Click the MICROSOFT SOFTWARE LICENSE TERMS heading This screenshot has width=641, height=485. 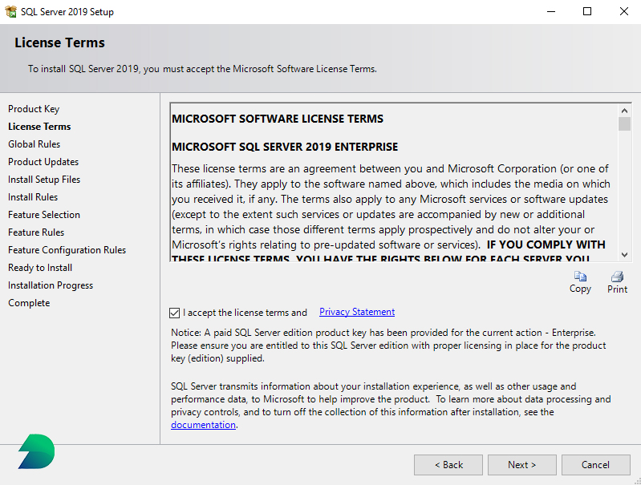(278, 119)
